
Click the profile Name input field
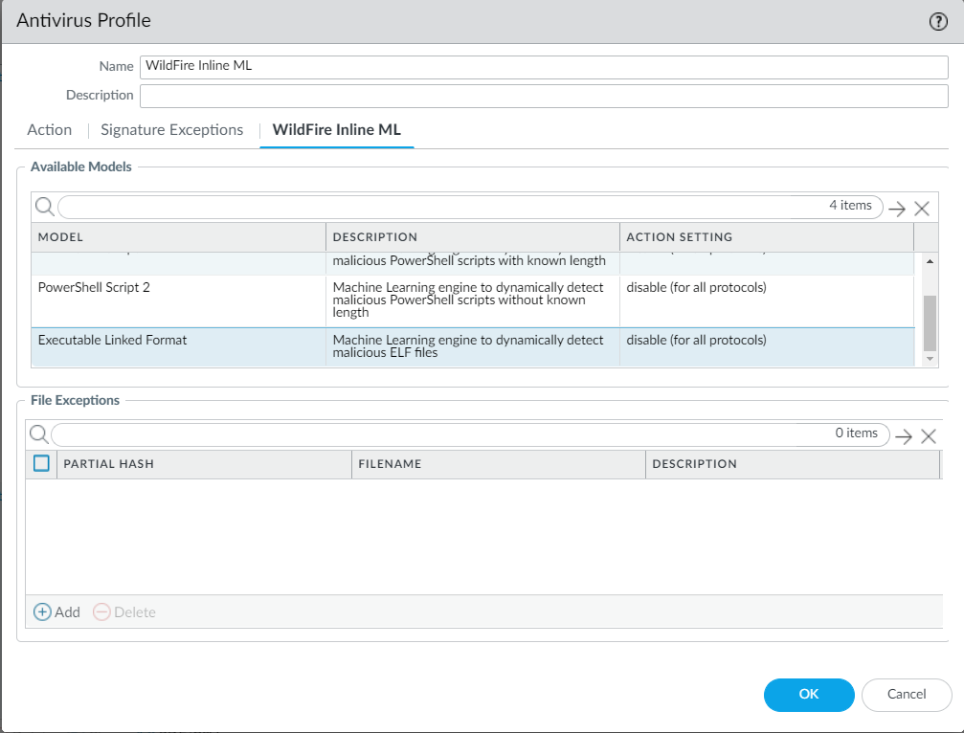tap(544, 67)
